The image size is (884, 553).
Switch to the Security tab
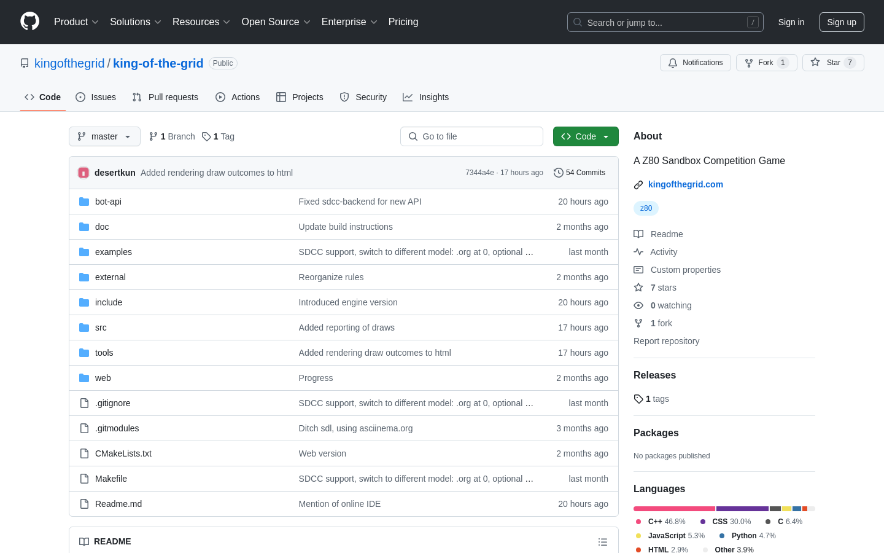point(363,97)
